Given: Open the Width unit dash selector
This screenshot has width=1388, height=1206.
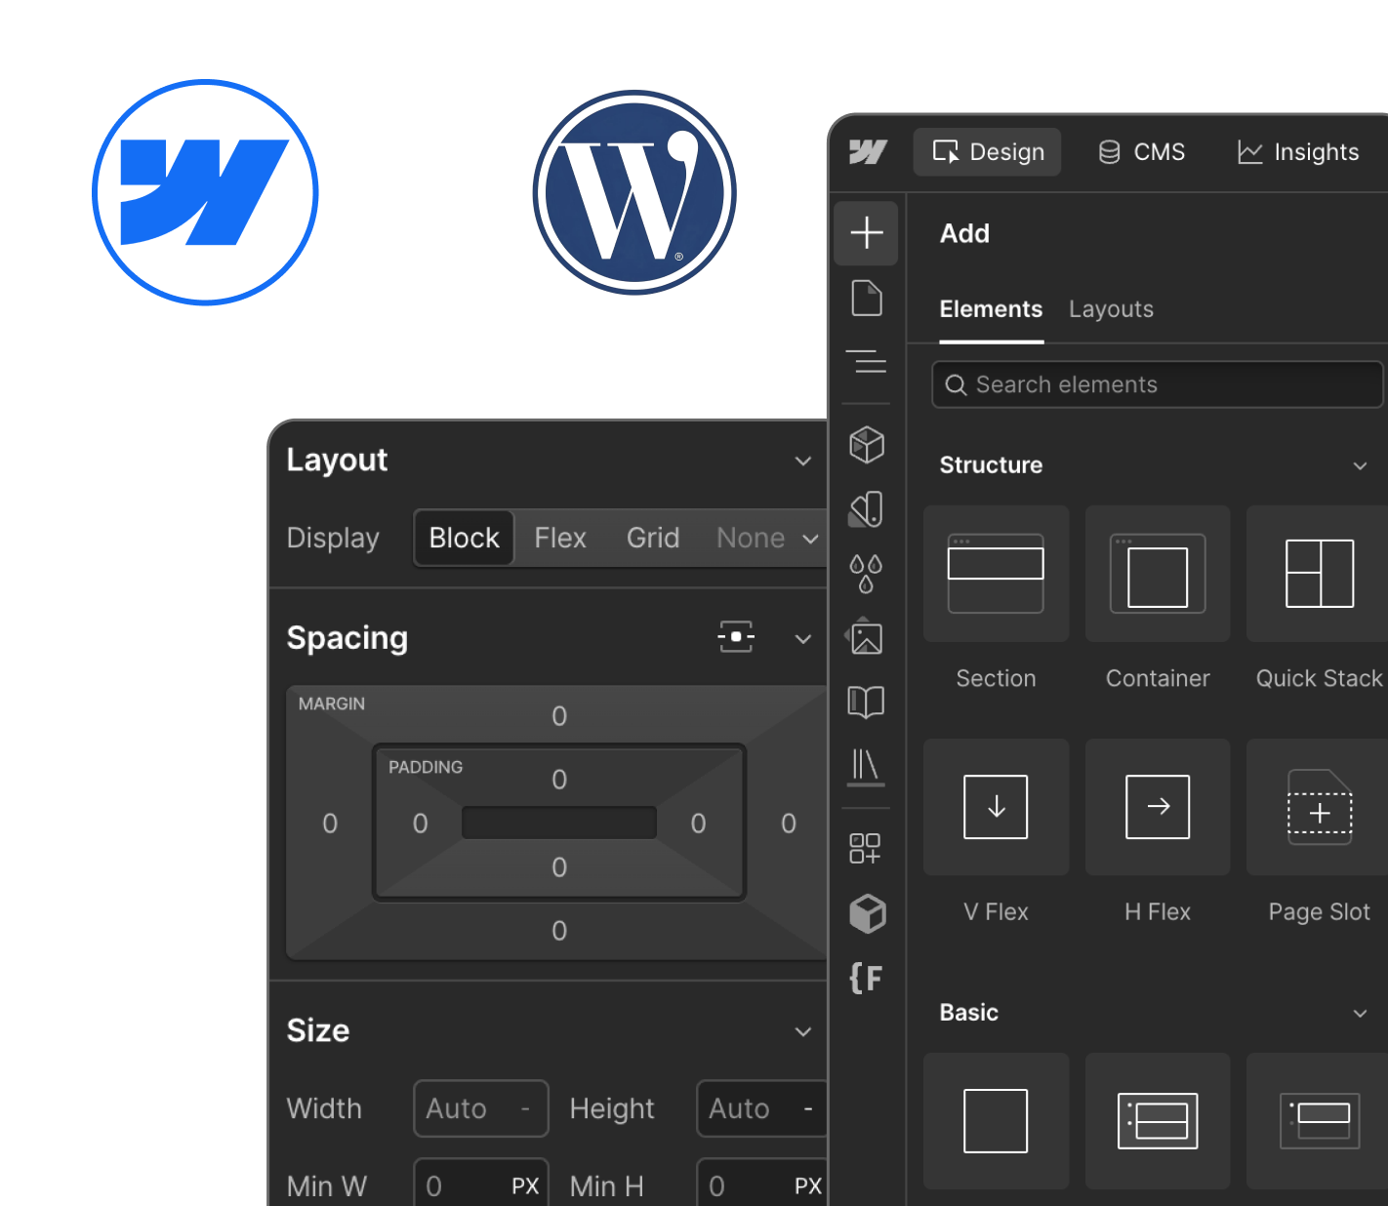Looking at the screenshot, I should coord(525,1108).
